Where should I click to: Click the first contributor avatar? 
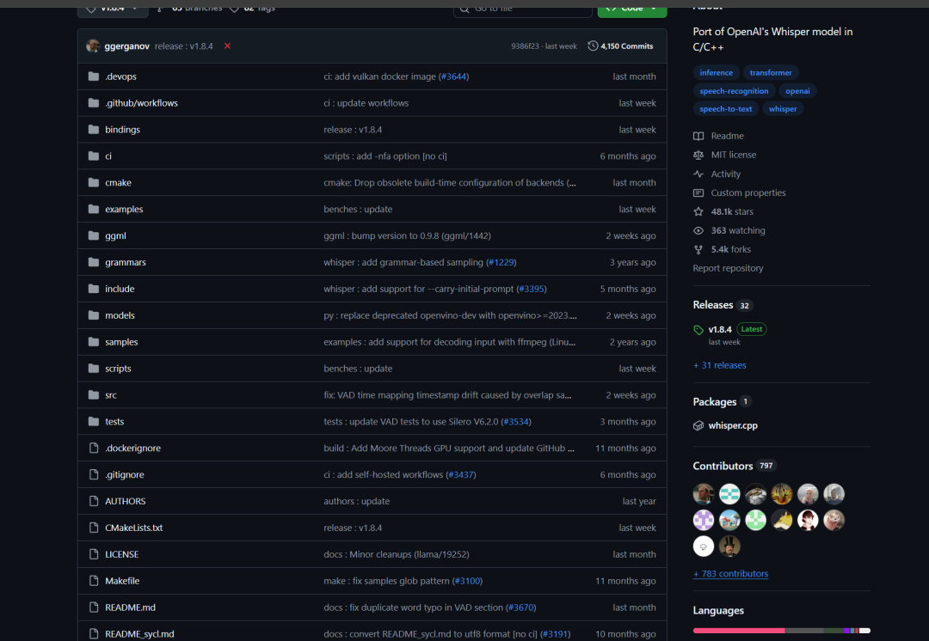click(x=704, y=493)
